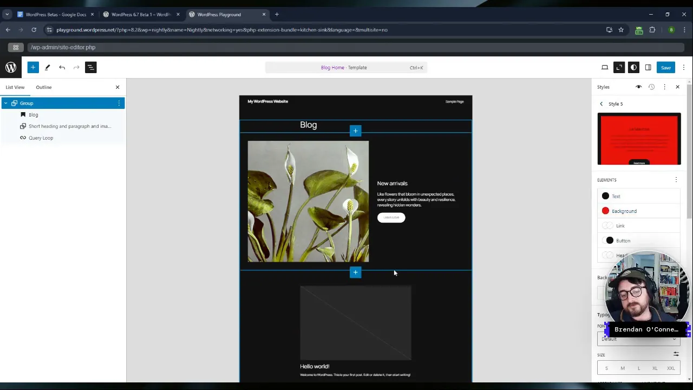693x390 pixels.
Task: Click the Sample Page navigation link
Action: point(454,101)
